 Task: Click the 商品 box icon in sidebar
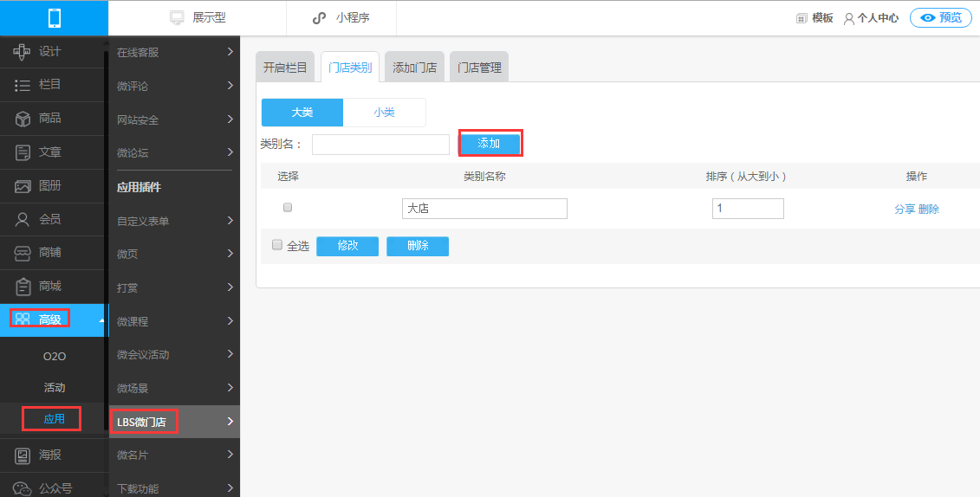click(x=23, y=119)
